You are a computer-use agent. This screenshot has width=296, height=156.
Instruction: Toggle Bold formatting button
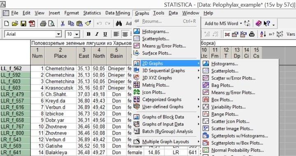pos(88,34)
